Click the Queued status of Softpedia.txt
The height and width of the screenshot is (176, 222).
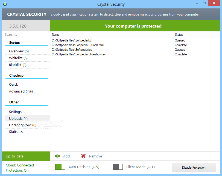[x=180, y=40]
